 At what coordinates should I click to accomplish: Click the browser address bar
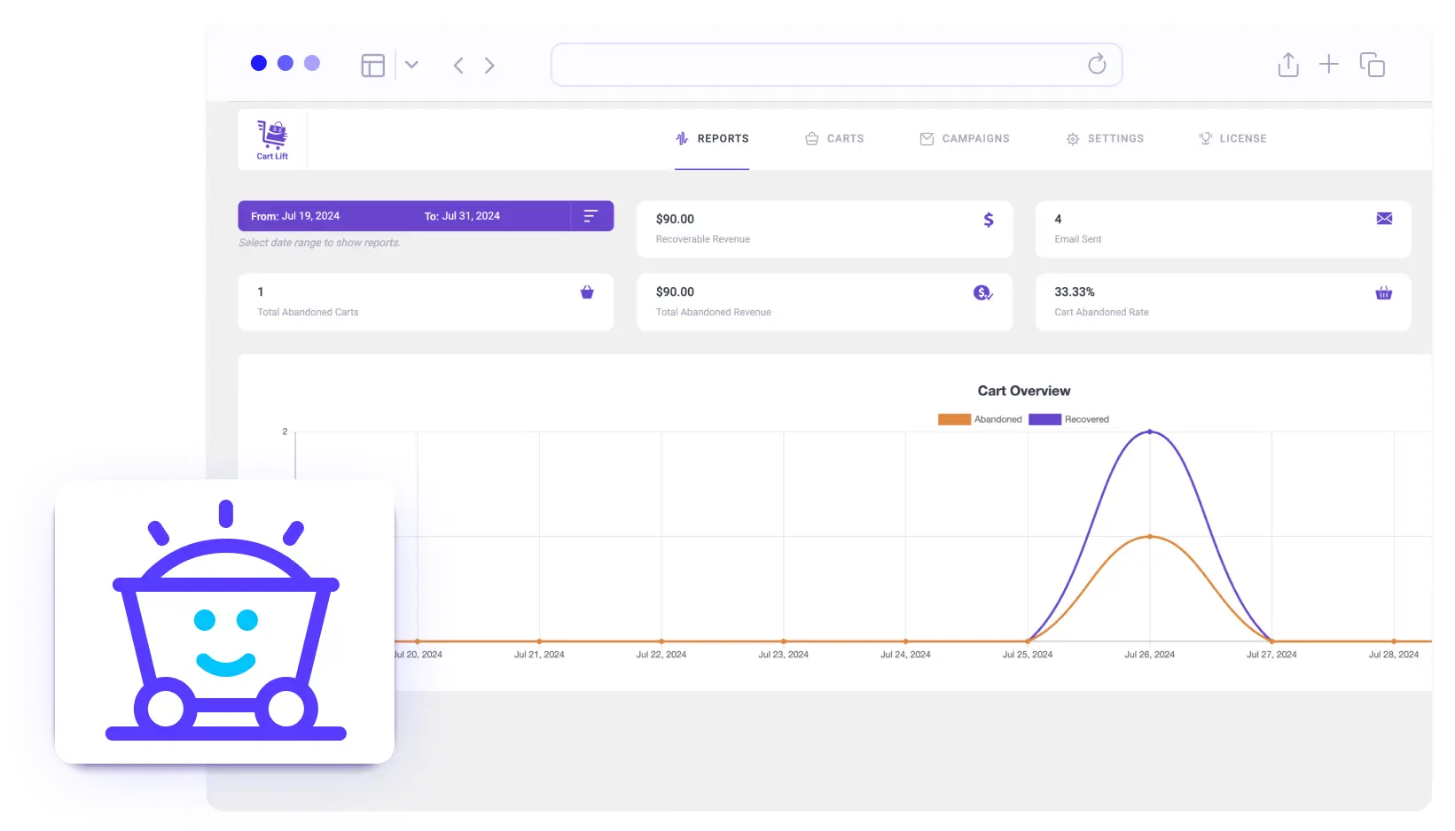point(836,65)
